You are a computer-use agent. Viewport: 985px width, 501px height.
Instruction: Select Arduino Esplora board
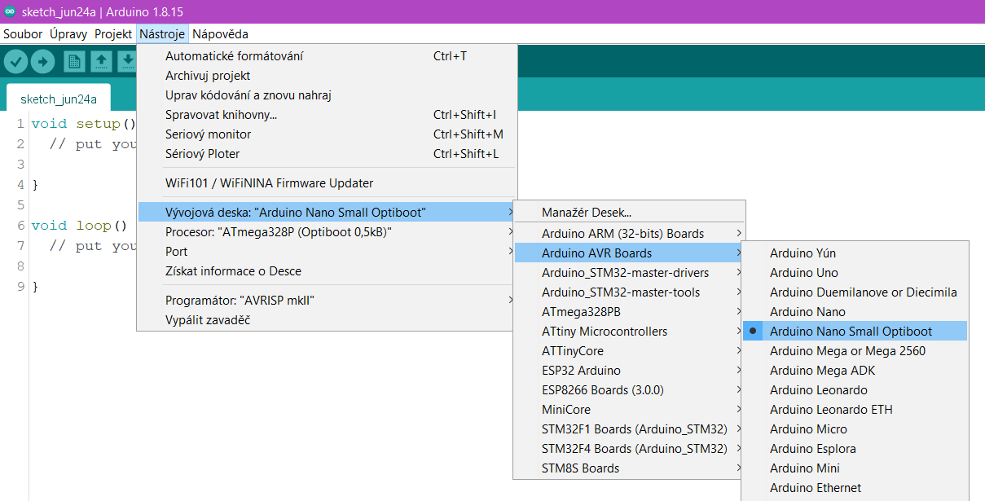[x=855, y=449]
